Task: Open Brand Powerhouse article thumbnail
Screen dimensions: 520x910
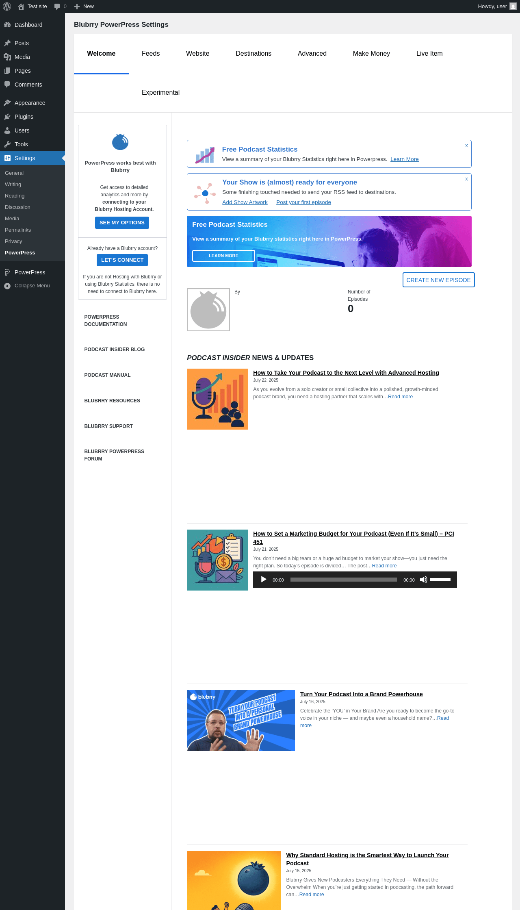Action: pos(241,721)
